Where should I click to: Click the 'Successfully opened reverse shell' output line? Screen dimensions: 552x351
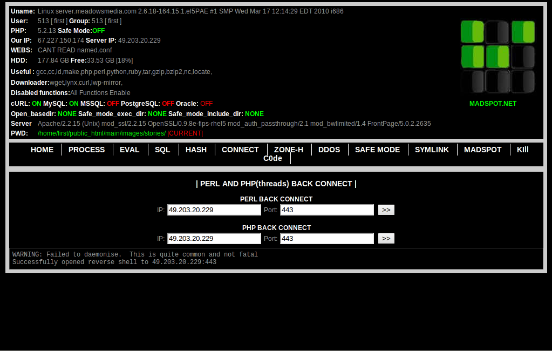(x=114, y=262)
